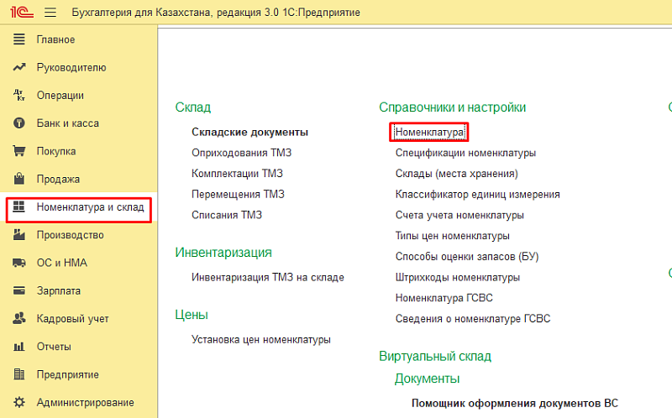Open the Номенклатура и склад section
Viewport: 672px width, 418px height.
90,207
